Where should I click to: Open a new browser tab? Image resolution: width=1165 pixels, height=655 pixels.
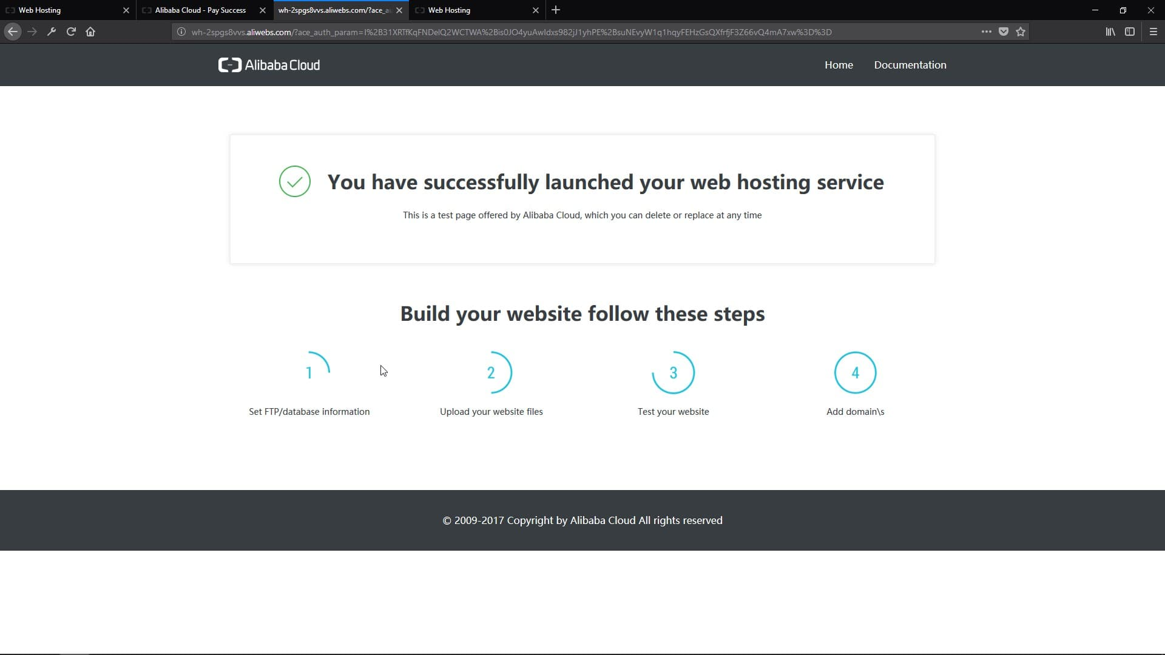coord(556,10)
